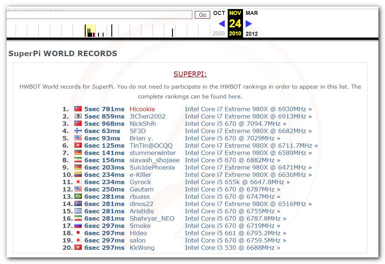Click unknown flag icon next to JtChen2002
The width and height of the screenshot is (385, 264).
(78, 116)
